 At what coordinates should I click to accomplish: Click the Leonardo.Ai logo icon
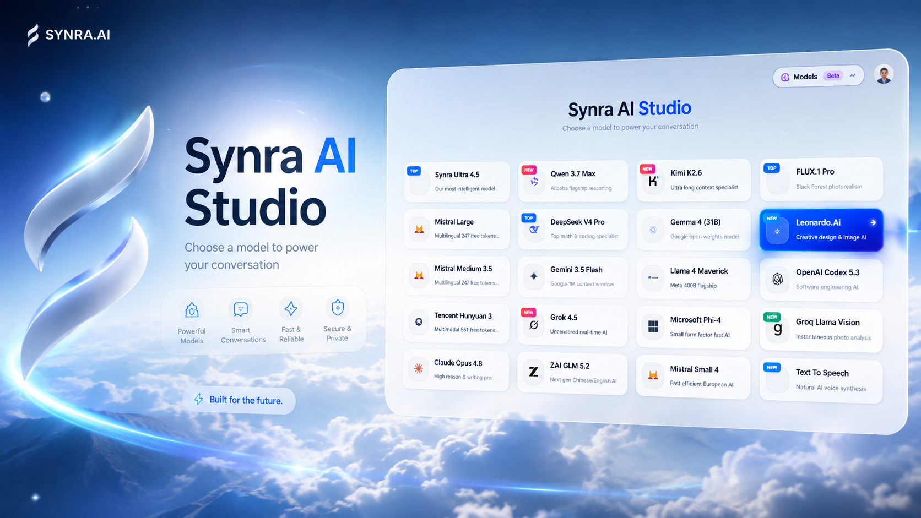[777, 232]
